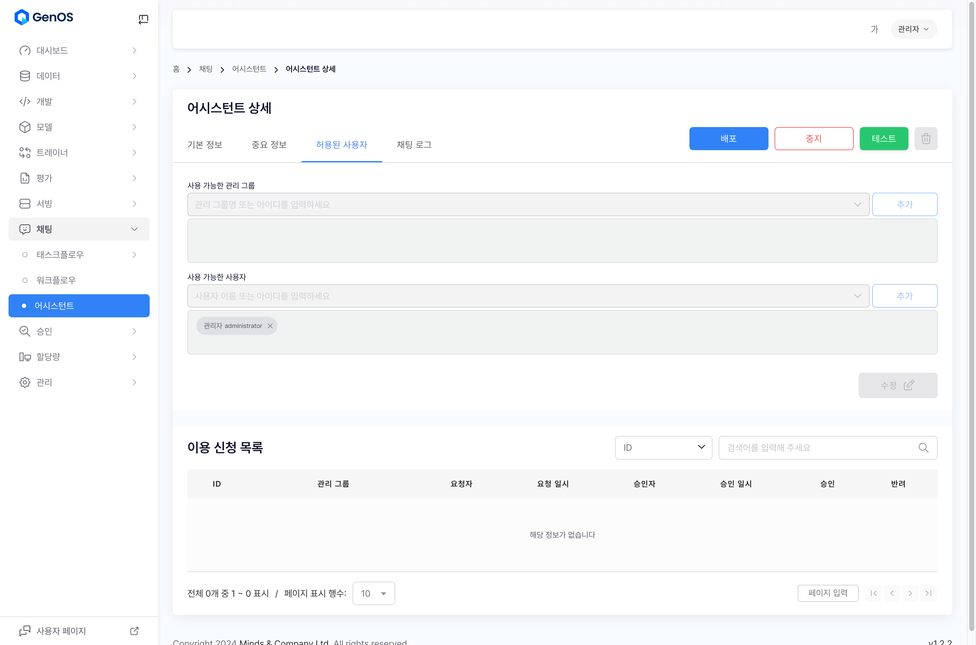Collapse the 채팅 sidebar section
This screenshot has height=645, width=976.
(134, 229)
